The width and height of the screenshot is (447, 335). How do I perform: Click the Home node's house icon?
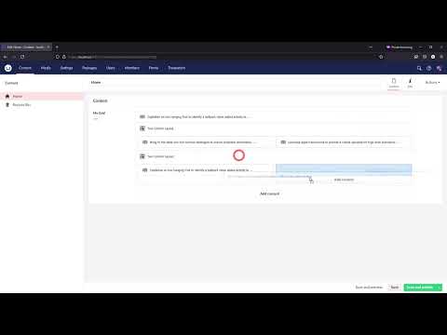point(7,96)
